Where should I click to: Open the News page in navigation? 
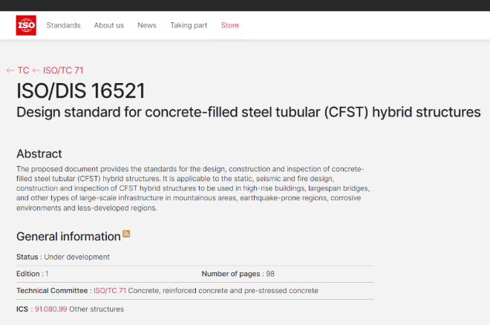(147, 25)
